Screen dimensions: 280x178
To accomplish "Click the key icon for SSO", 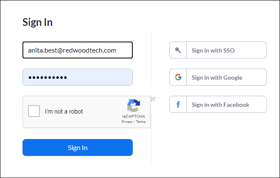I will pyautogui.click(x=178, y=50).
